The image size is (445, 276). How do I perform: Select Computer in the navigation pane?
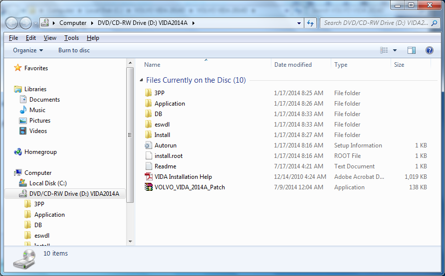click(38, 173)
